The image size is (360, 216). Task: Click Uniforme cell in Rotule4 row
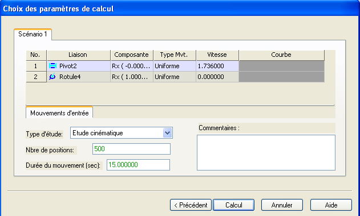[x=175, y=77]
